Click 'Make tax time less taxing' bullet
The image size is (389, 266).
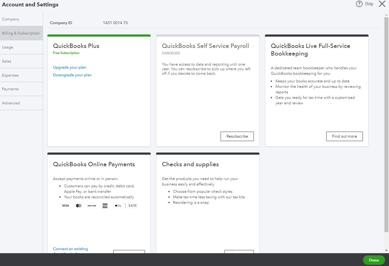coord(209,197)
